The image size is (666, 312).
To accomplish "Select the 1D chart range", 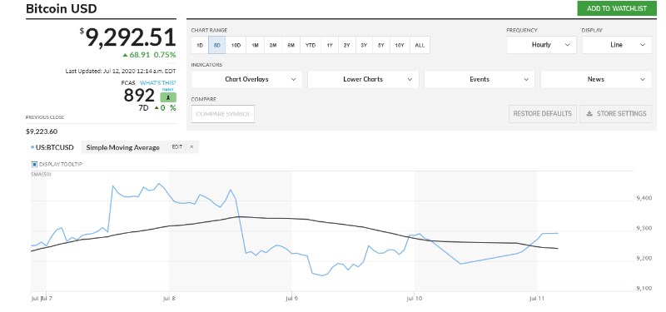I will [200, 45].
